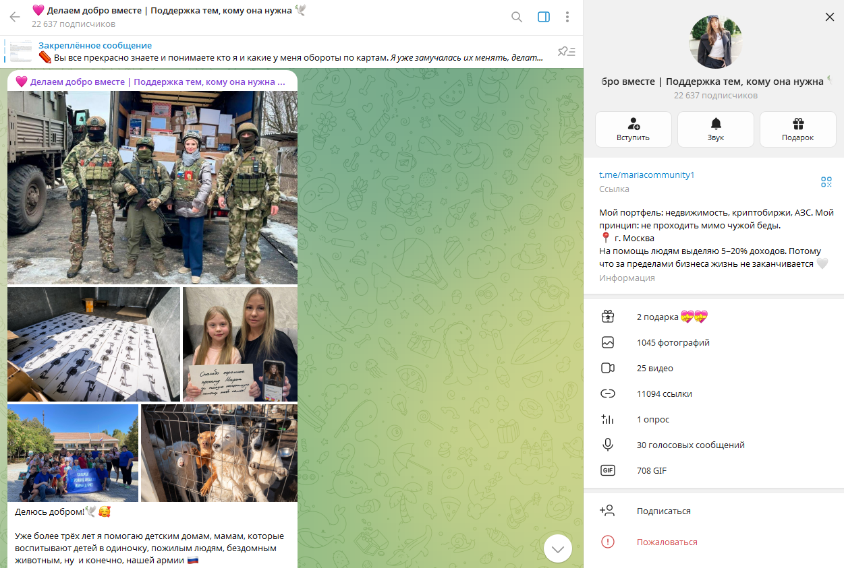This screenshot has width=844, height=568.
Task: Open the dogs in cage photo
Action: tap(219, 453)
